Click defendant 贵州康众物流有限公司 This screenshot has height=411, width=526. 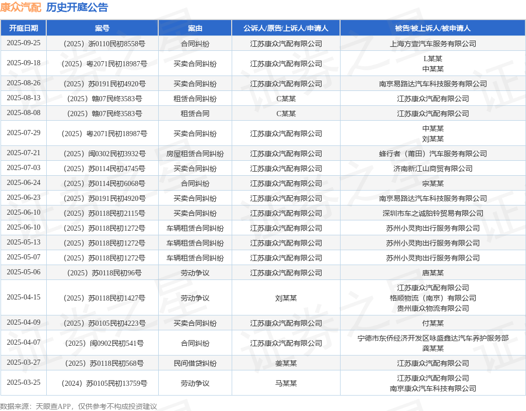433,308
